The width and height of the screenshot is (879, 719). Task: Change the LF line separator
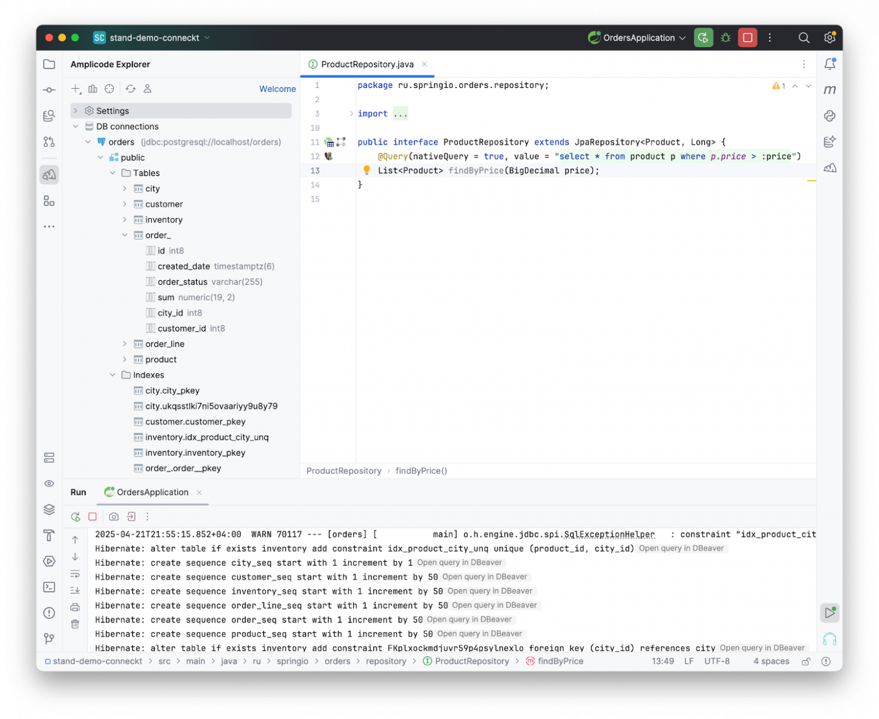coord(689,661)
